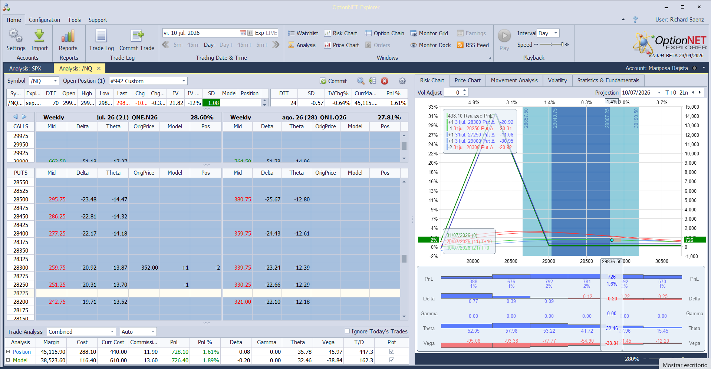
Task: Toggle Ignore Today's Trades checkbox
Action: click(x=348, y=331)
